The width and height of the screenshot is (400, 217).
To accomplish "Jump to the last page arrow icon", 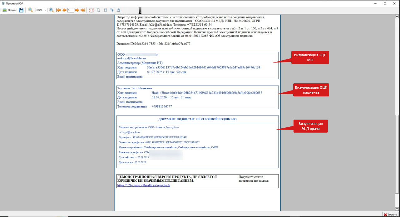I will pos(83,10).
